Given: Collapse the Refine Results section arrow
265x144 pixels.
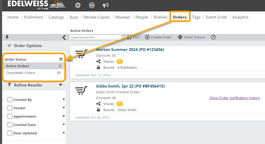Looking at the screenshot, I should [x=61, y=85].
